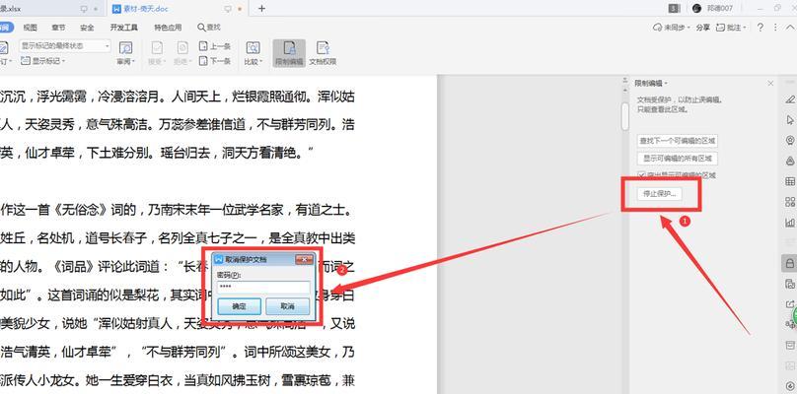Open the bar chart icon in sidebar
Screen dimensions: 797x394
click(x=790, y=223)
